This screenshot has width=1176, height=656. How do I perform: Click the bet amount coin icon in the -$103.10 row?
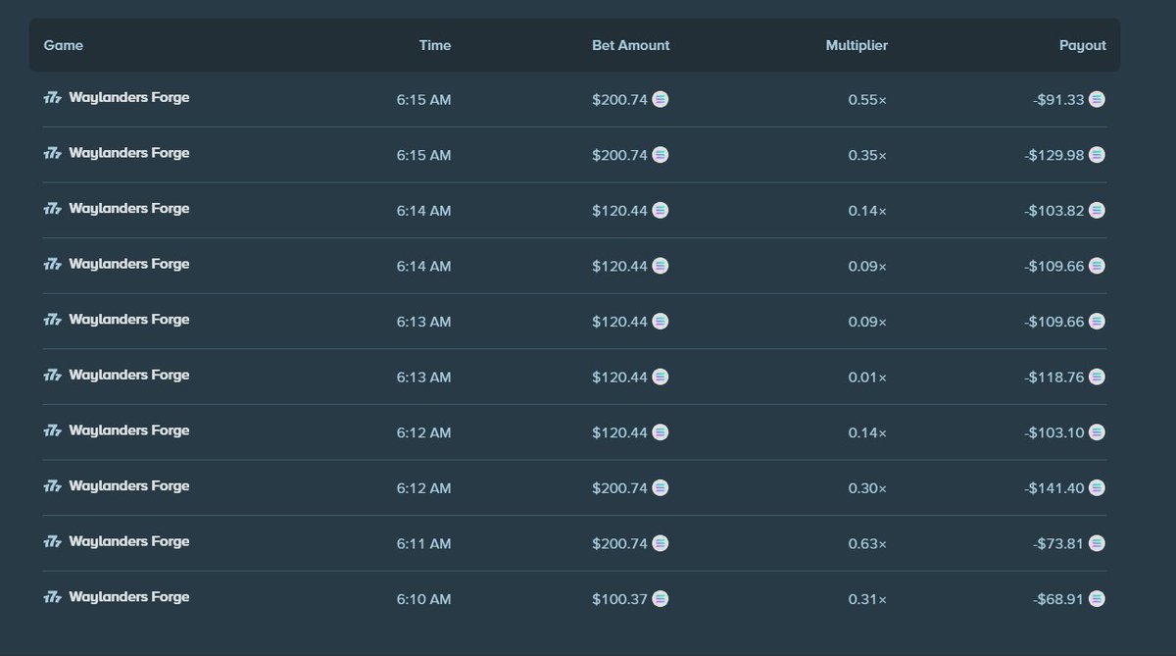pos(661,432)
